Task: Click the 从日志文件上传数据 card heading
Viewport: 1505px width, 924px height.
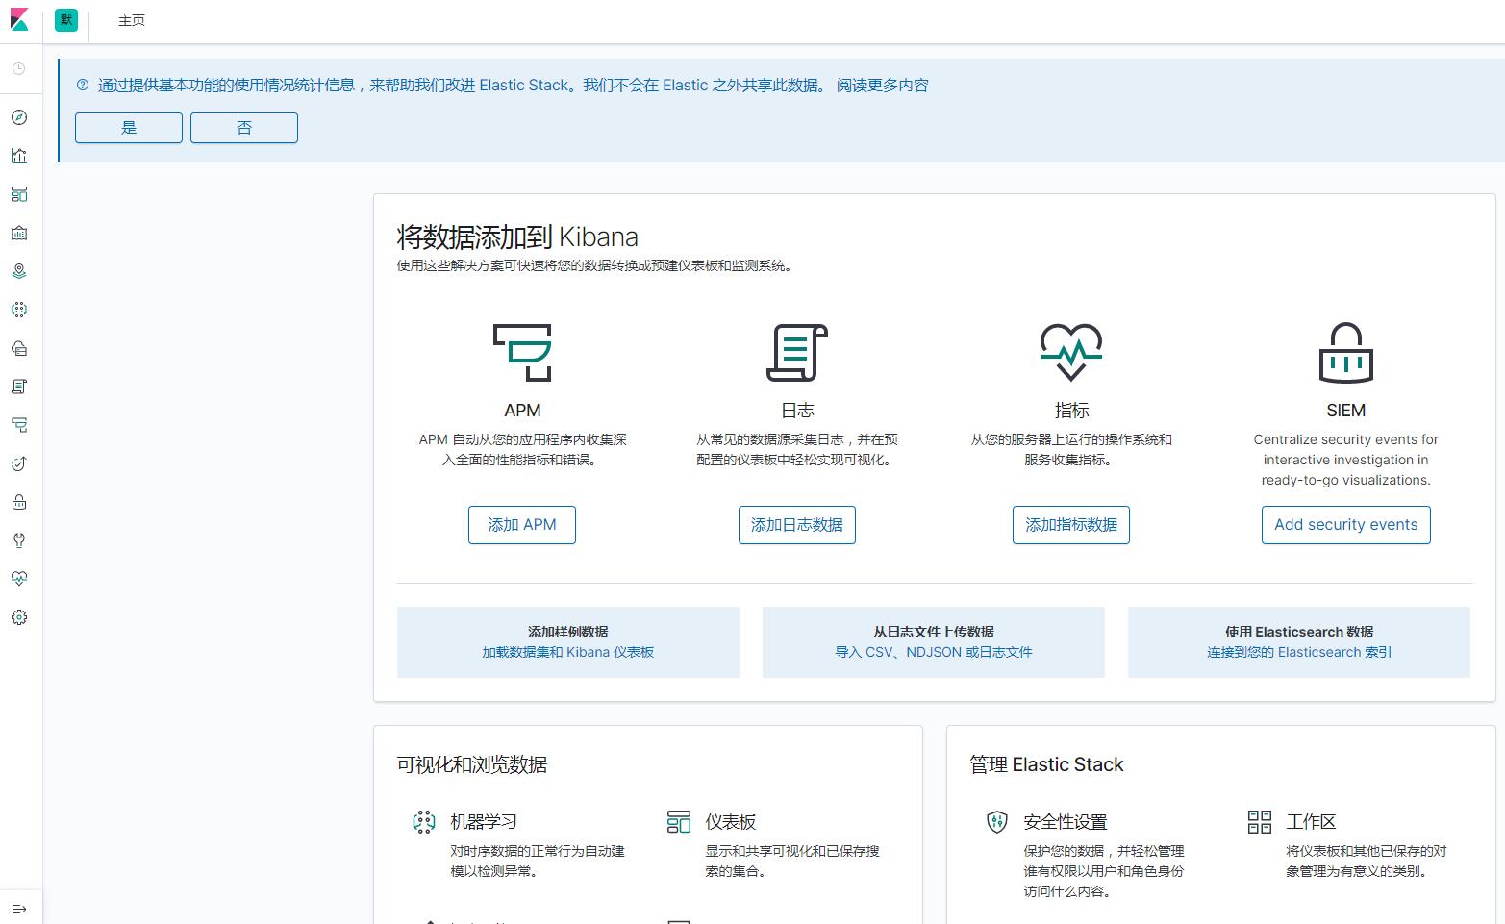Action: tap(934, 632)
